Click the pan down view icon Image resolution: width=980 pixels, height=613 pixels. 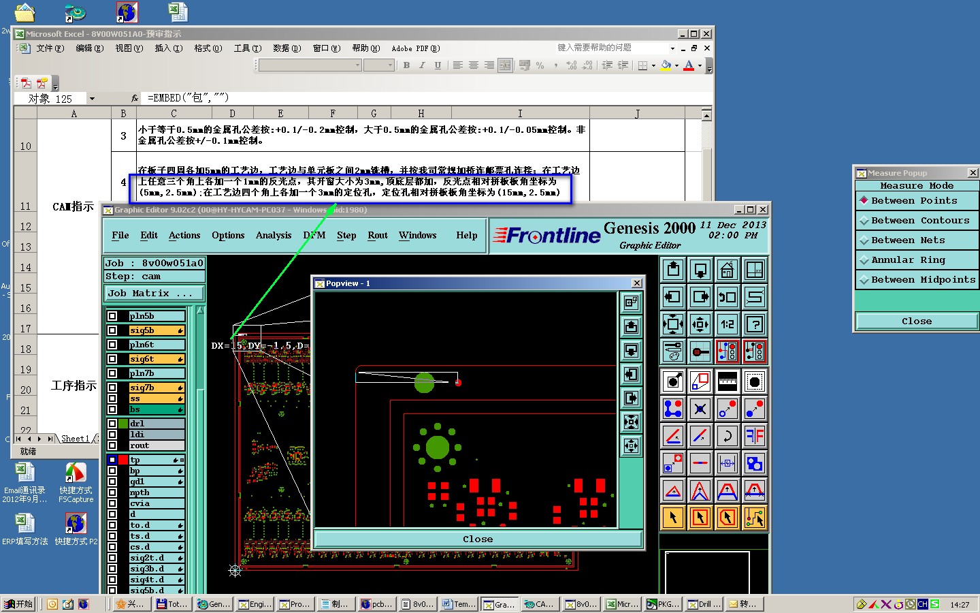pyautogui.click(x=700, y=270)
